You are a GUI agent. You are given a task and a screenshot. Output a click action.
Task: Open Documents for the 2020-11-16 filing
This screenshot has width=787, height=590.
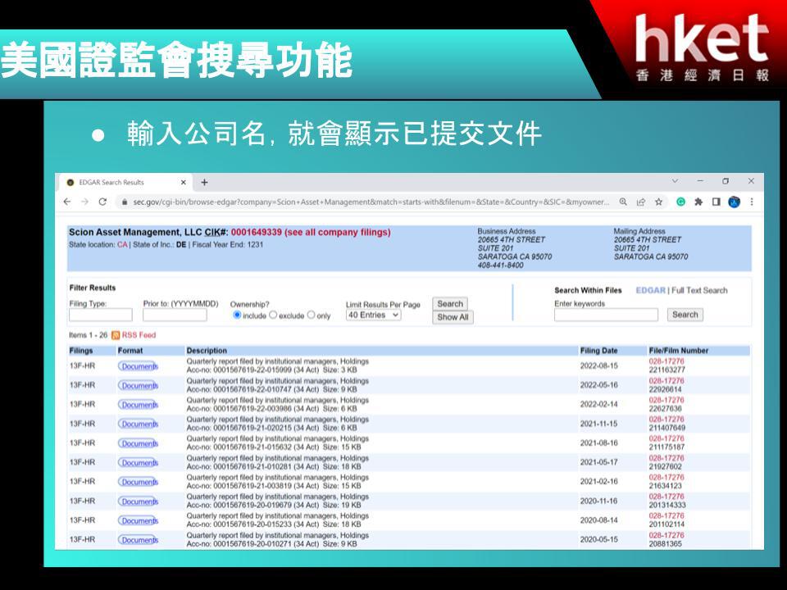139,501
